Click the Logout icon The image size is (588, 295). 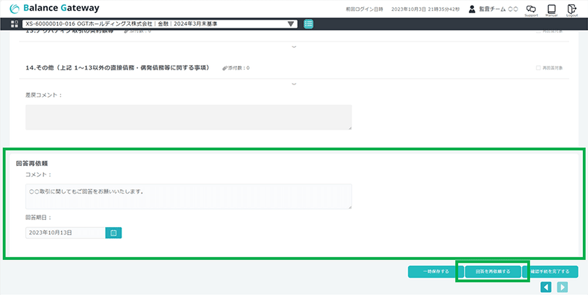click(x=572, y=9)
